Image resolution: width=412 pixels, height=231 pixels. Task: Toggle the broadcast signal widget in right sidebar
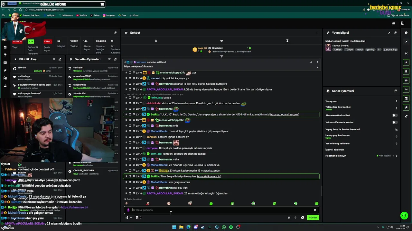(406, 89)
